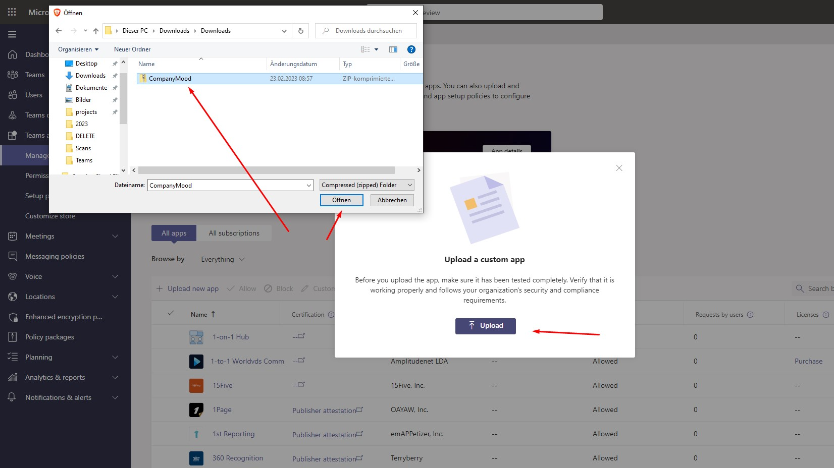The image size is (834, 468).
Task: Click the Requests by users info icon
Action: 750,315
